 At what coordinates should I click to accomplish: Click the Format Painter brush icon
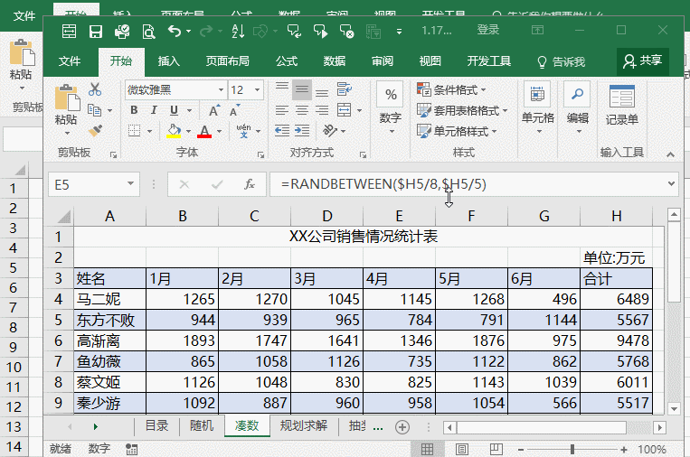point(95,131)
